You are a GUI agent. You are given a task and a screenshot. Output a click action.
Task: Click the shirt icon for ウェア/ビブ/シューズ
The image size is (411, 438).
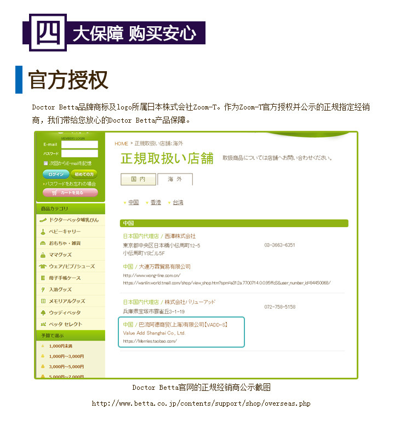pyautogui.click(x=43, y=267)
